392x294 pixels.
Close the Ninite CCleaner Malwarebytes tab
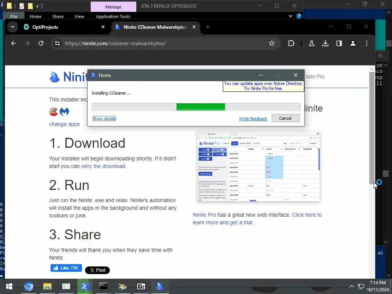[x=194, y=27]
